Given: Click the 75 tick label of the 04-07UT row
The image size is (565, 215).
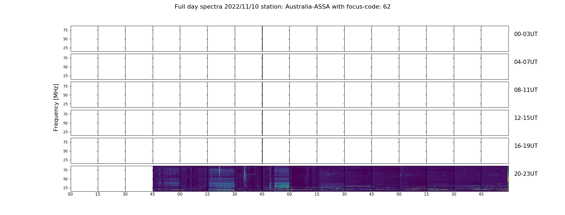Looking at the screenshot, I should tap(65, 58).
